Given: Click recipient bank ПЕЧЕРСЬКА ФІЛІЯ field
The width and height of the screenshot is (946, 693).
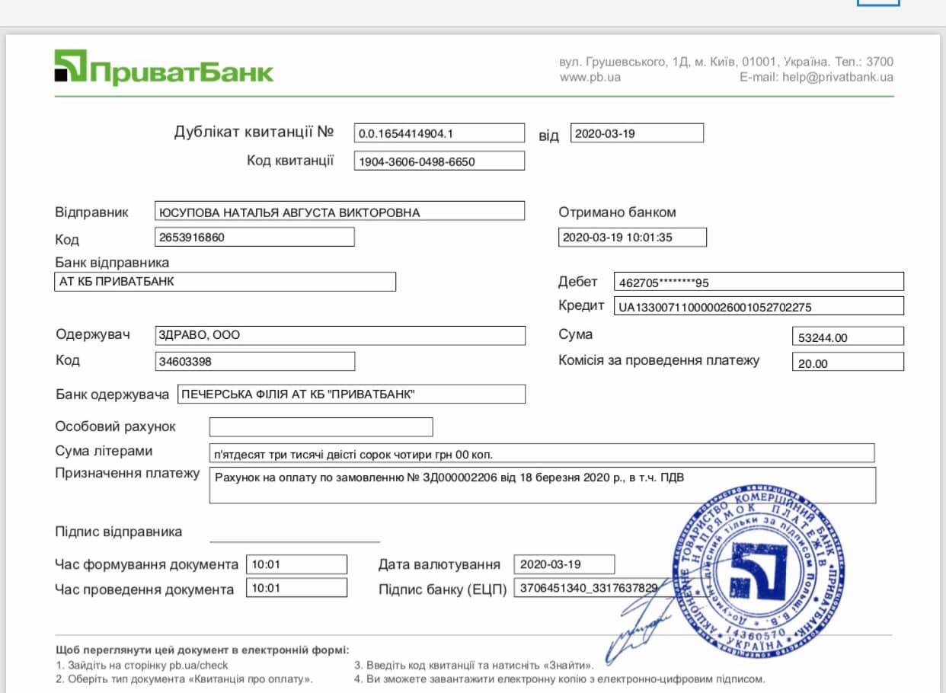Looking at the screenshot, I should [x=351, y=394].
